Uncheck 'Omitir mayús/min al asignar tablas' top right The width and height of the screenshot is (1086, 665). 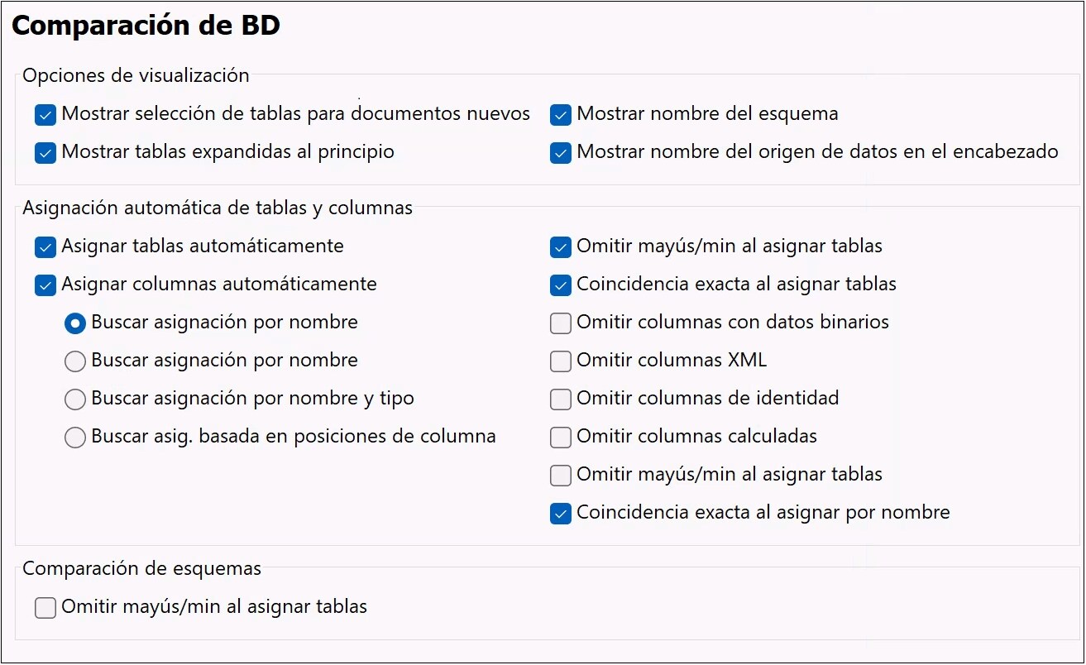point(561,246)
